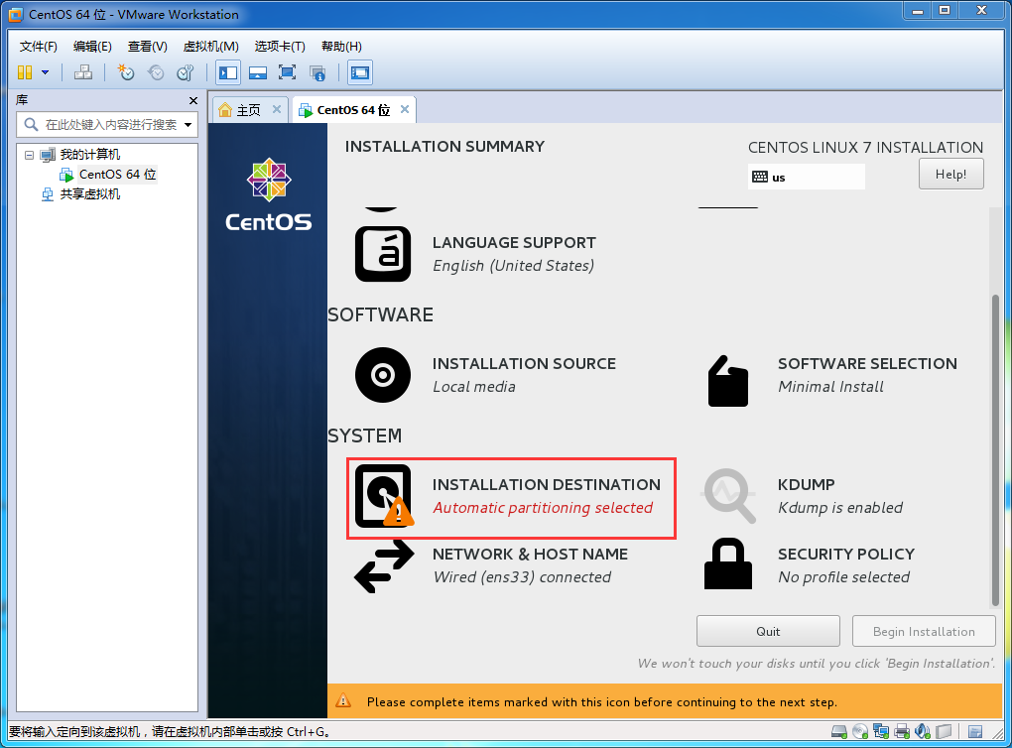
Task: Close the 库 library panel
Action: point(193,100)
